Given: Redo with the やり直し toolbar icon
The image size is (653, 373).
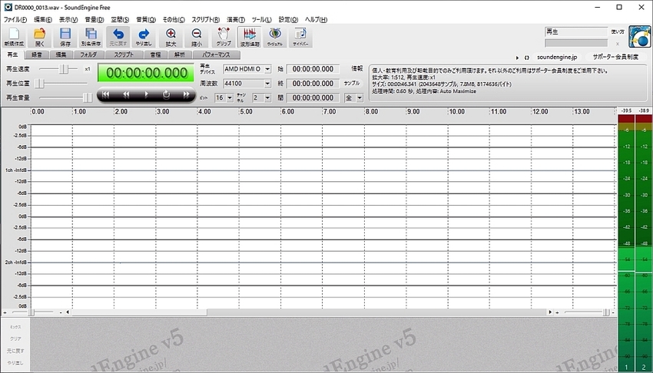Looking at the screenshot, I should pos(144,37).
